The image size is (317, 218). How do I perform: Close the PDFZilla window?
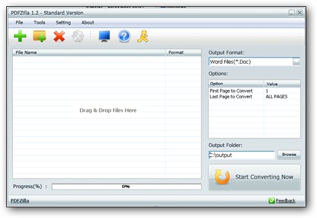pyautogui.click(x=299, y=13)
